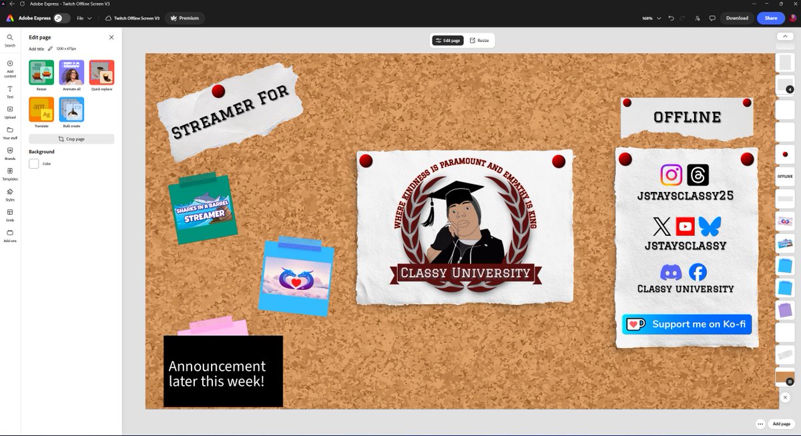This screenshot has height=436, width=801.
Task: Select the JSTAYSCLASSY25 text on canvas
Action: click(686, 197)
